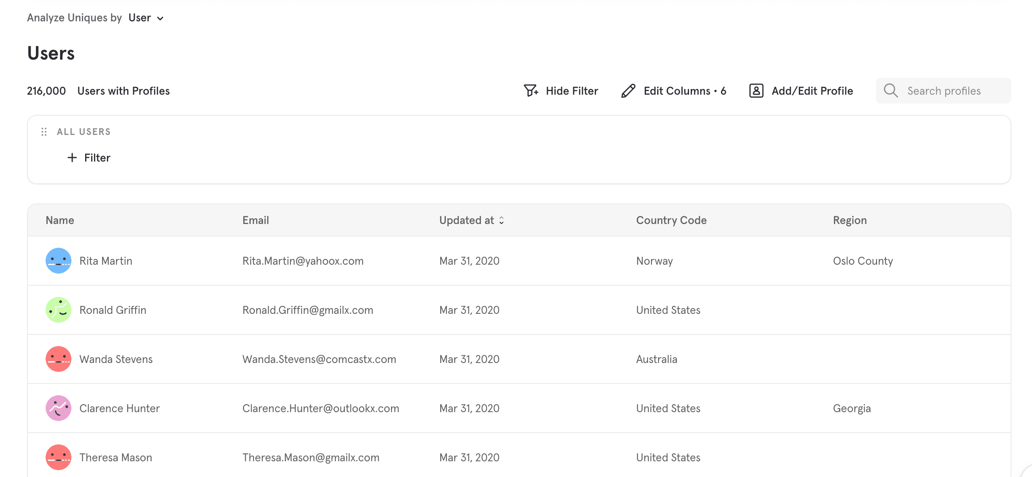
Task: Add a new filter with the Filter button
Action: [x=88, y=158]
